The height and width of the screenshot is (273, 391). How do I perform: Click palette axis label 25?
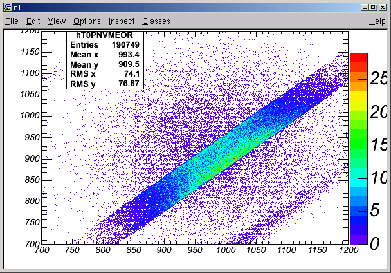click(379, 79)
